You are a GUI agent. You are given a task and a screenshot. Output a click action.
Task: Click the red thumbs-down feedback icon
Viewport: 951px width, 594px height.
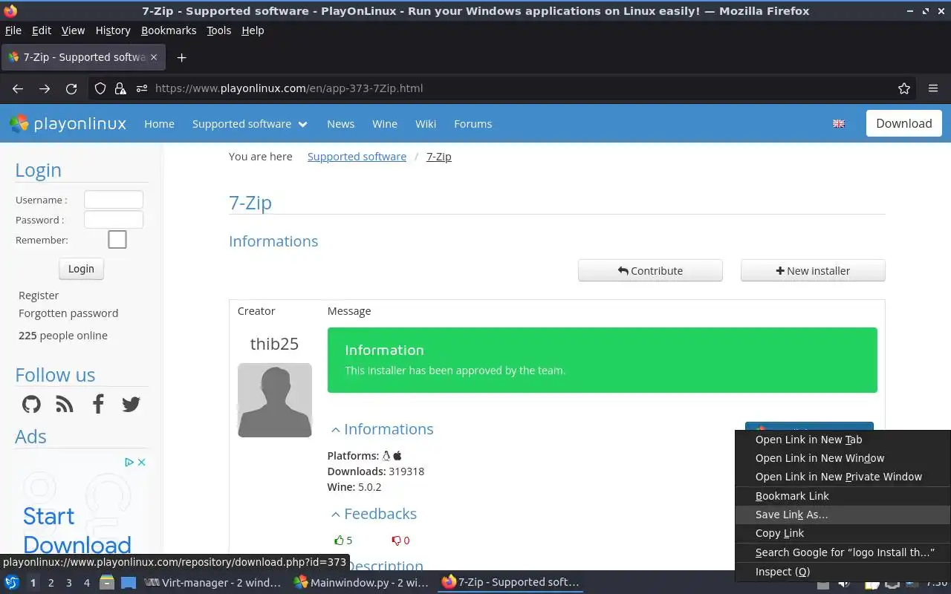[x=396, y=541]
